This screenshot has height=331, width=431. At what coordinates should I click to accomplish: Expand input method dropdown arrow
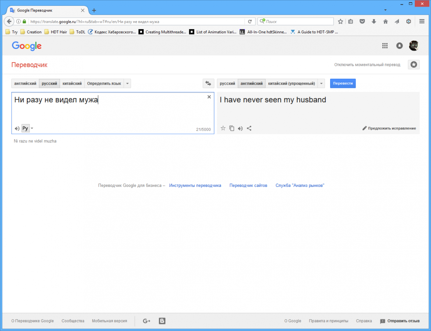coord(32,128)
